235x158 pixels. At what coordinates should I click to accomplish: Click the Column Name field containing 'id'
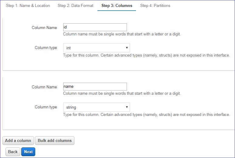pyautogui.click(x=95, y=27)
